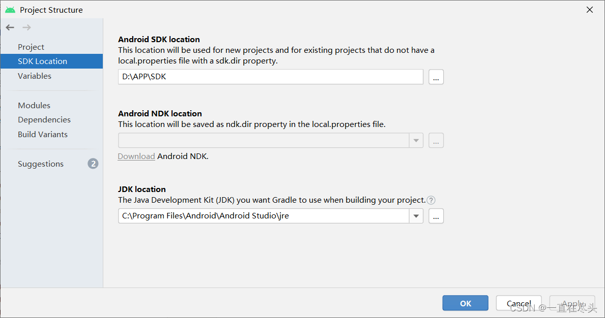Click the forward navigation arrow
Viewport: 605px width, 318px height.
[26, 27]
